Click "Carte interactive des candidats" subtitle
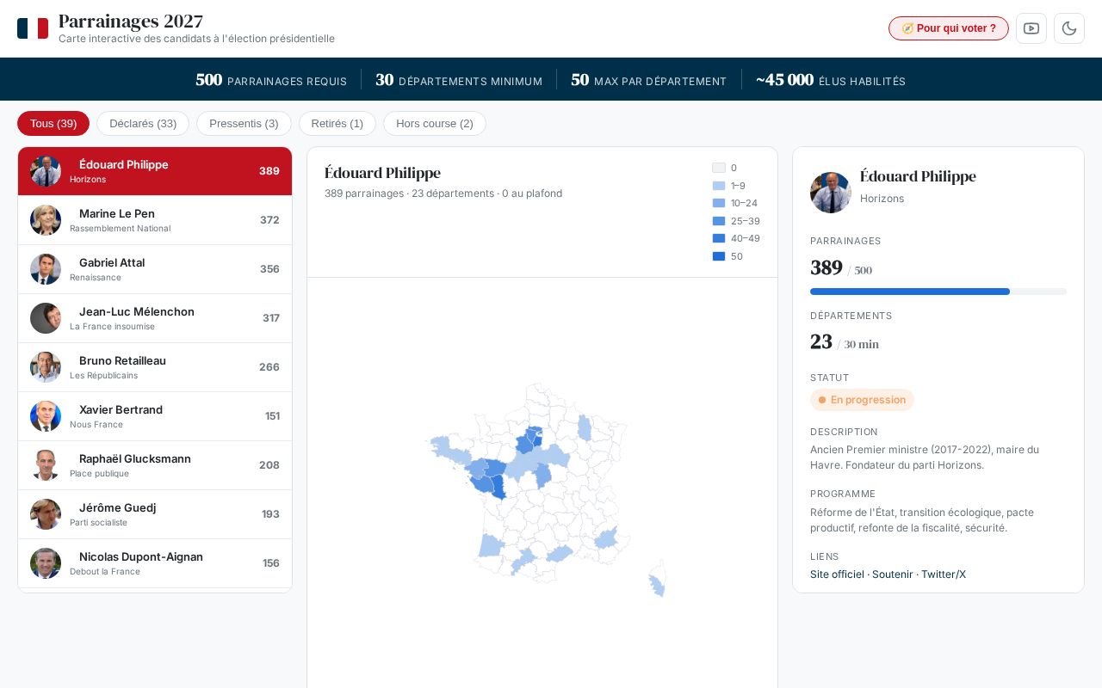 tap(196, 39)
